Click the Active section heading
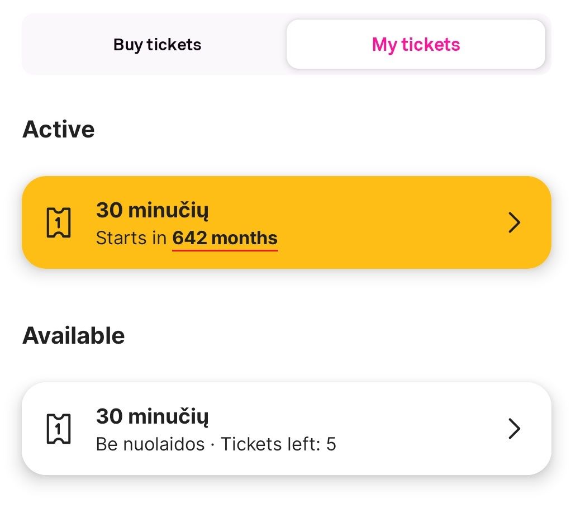Screen dimensions: 571x508 58,129
